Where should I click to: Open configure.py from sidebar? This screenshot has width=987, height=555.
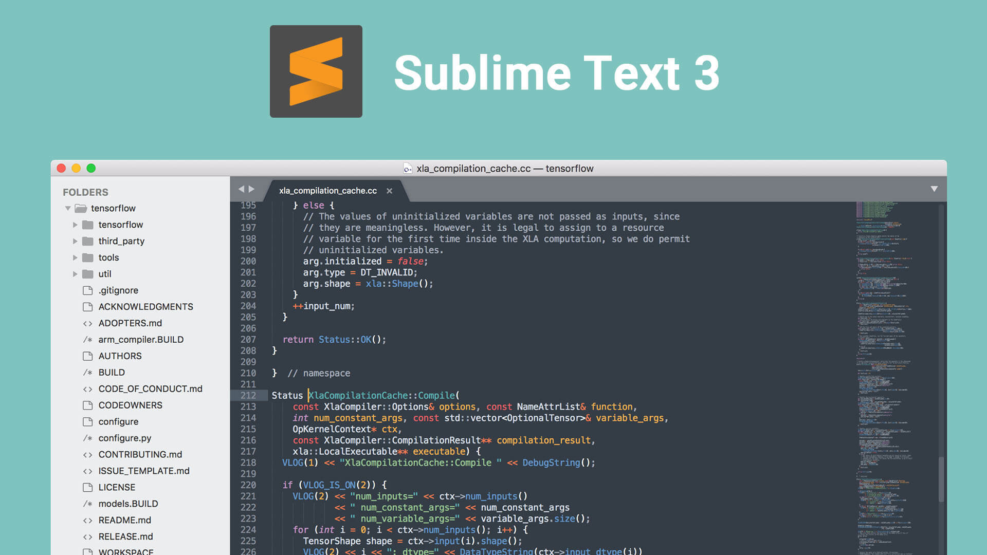[125, 438]
